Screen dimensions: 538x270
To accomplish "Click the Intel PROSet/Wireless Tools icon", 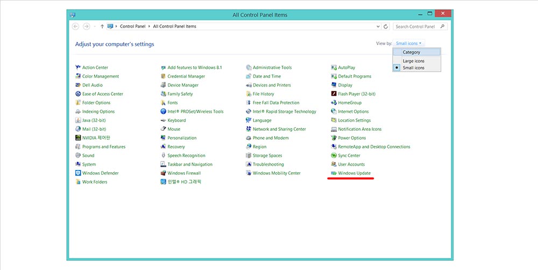I will (x=164, y=111).
